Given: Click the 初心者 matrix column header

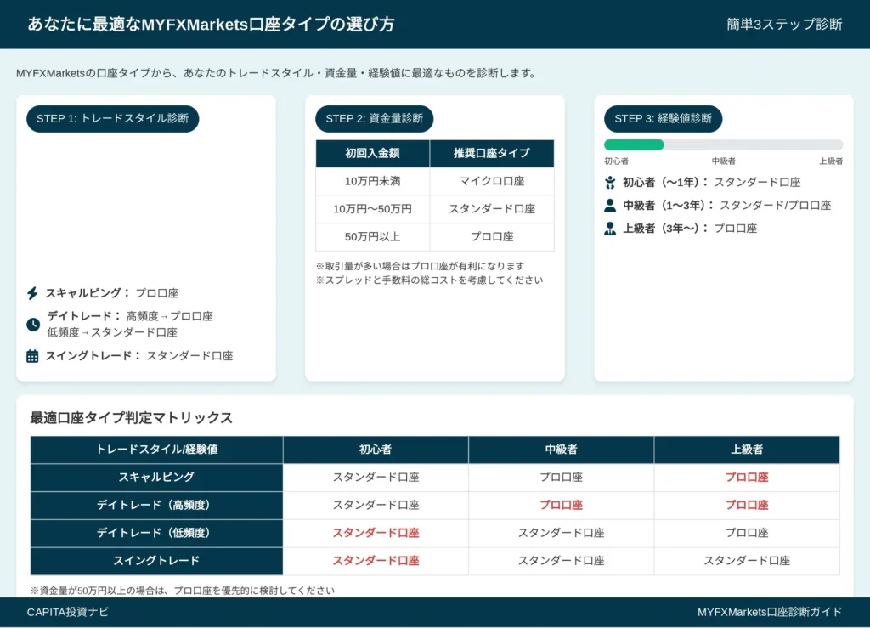Looking at the screenshot, I should [376, 450].
